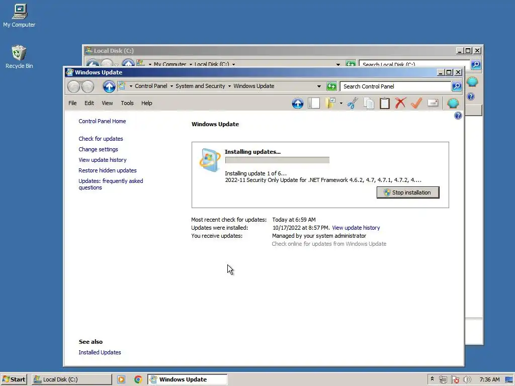The width and height of the screenshot is (515, 386).
Task: Click the teal shell icon in Windows Update toolbar
Action: 453,104
